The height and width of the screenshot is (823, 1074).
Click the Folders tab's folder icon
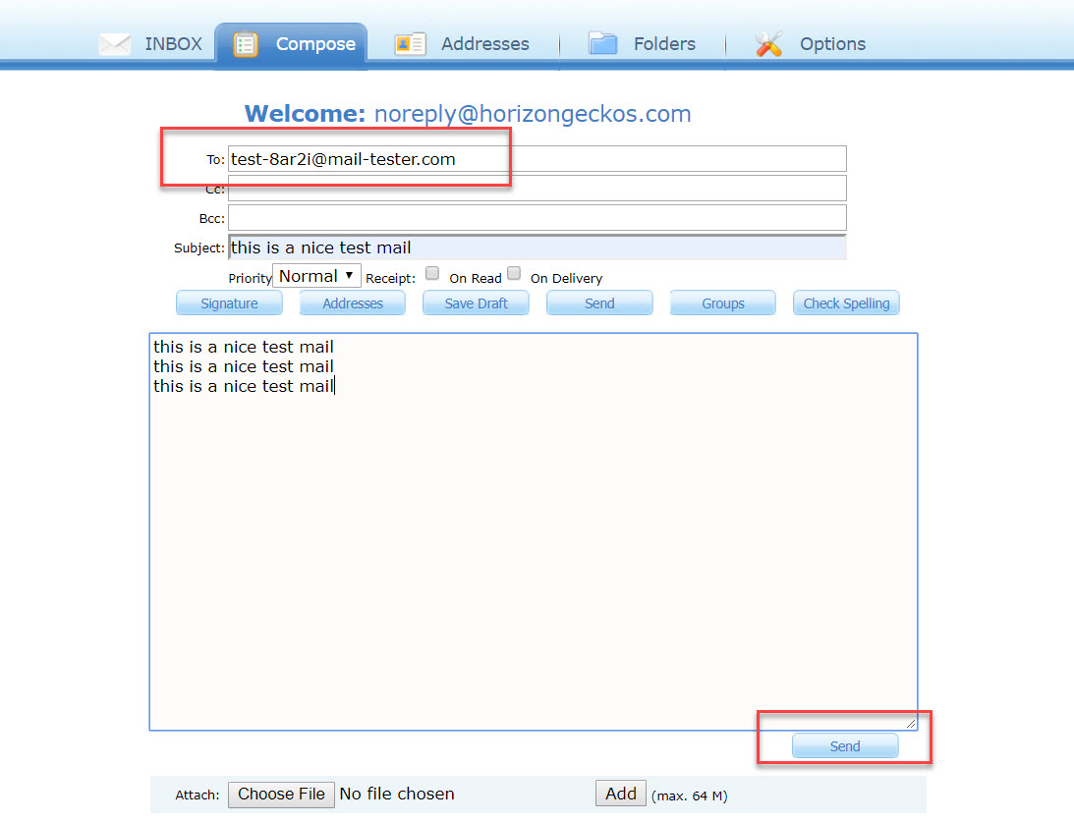tap(602, 43)
